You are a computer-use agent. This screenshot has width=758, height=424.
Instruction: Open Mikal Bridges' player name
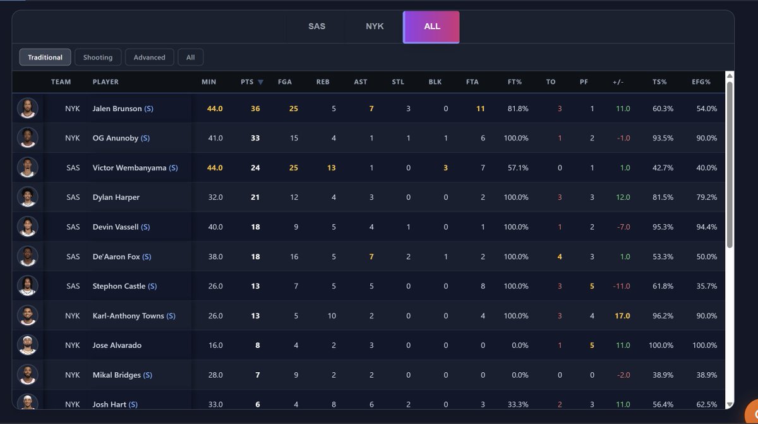pos(116,375)
